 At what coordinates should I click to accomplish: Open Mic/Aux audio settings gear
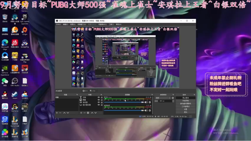(x=150, y=102)
